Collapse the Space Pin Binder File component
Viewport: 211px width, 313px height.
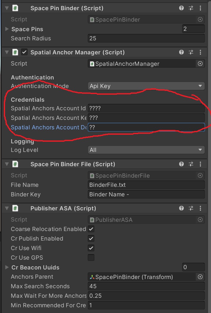coord(7,164)
